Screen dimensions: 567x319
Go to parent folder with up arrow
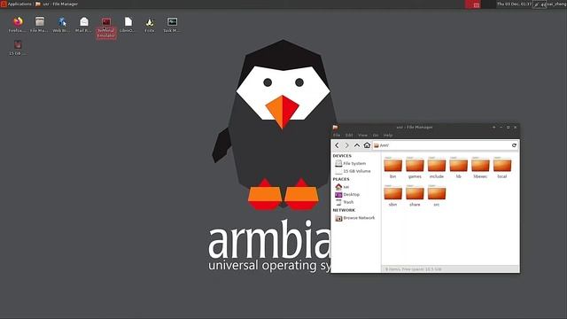(x=357, y=145)
